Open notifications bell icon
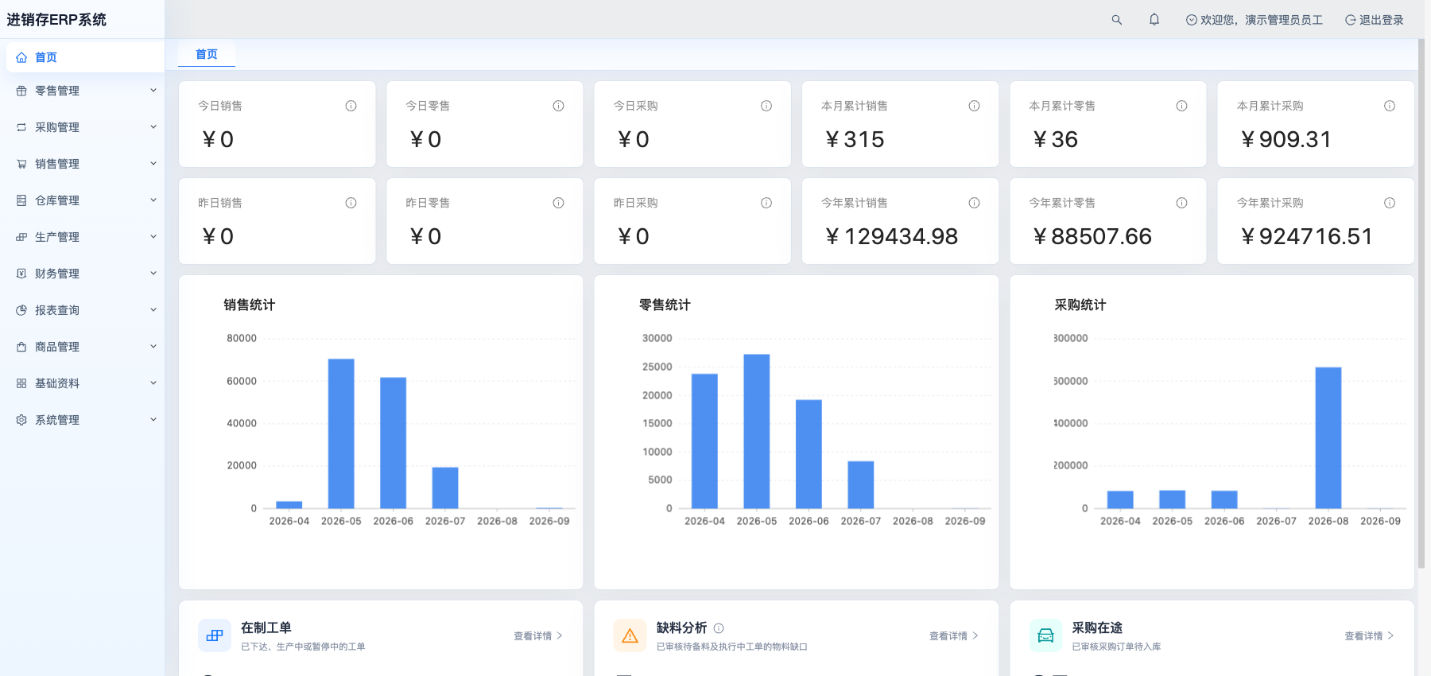The height and width of the screenshot is (676, 1431). pos(1154,20)
